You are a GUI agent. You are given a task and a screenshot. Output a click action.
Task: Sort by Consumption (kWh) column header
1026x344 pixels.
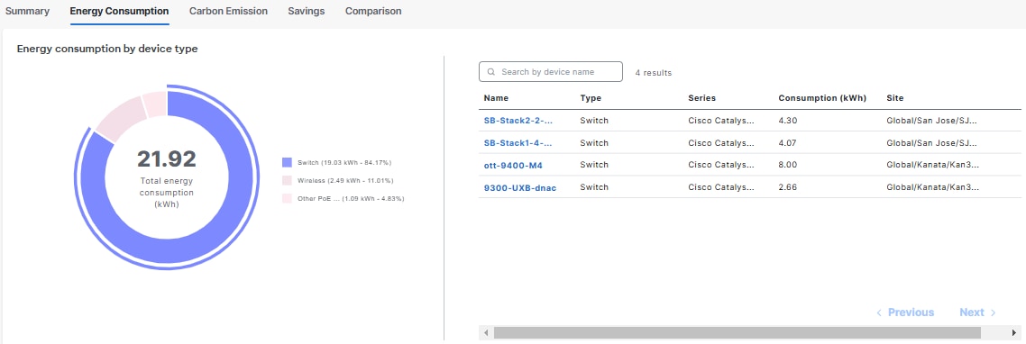pyautogui.click(x=822, y=98)
